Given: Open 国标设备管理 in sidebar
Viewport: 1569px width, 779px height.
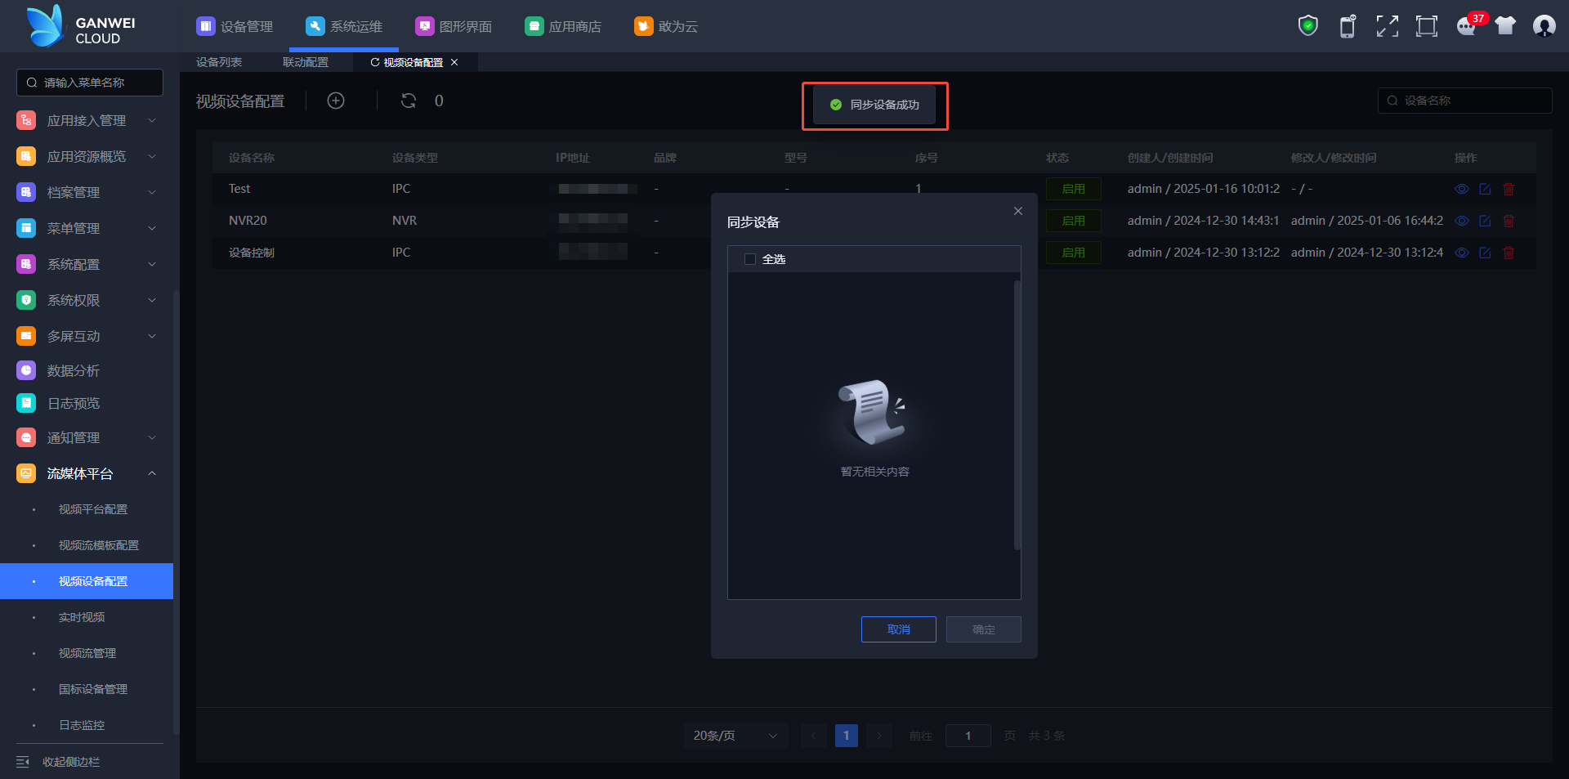Looking at the screenshot, I should click(x=93, y=689).
